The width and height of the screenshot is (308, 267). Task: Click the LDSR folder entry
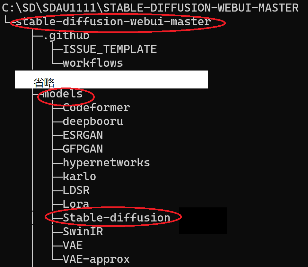[x=76, y=190]
